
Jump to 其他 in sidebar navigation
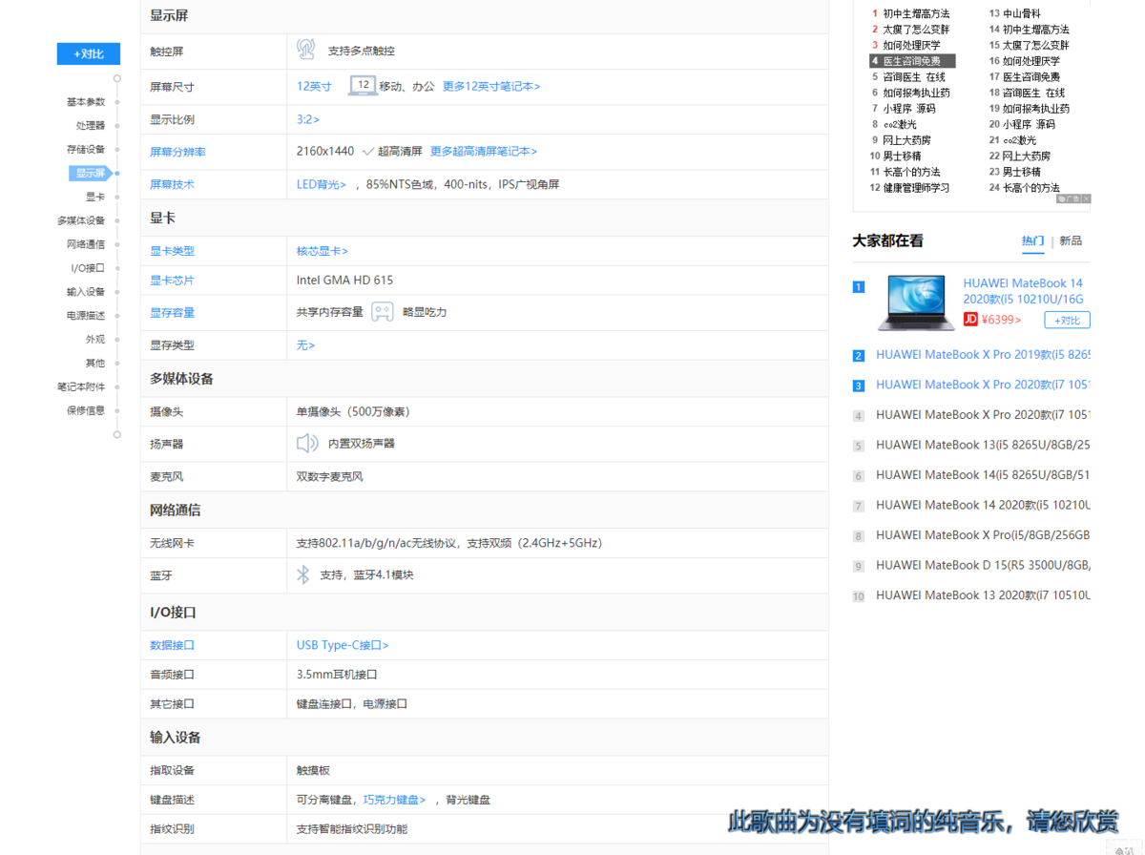tap(95, 364)
